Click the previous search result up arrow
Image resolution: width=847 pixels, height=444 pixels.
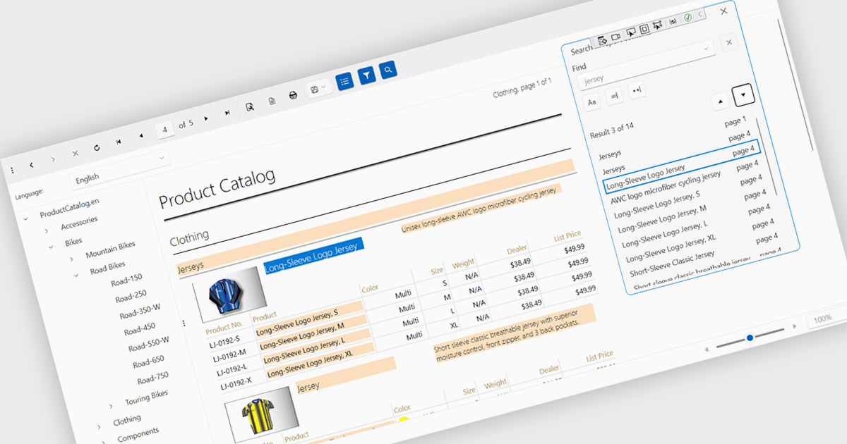pos(720,101)
